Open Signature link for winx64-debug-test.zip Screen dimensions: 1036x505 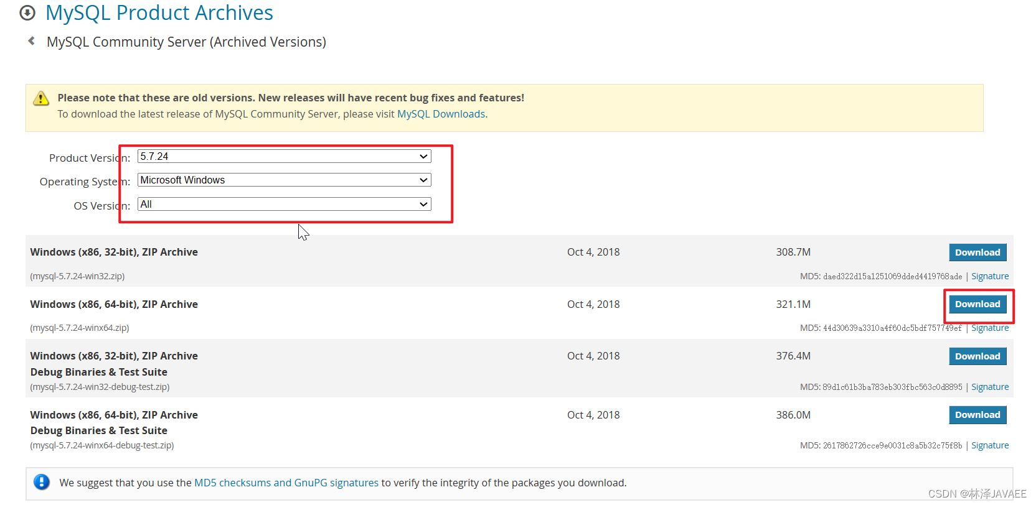990,445
